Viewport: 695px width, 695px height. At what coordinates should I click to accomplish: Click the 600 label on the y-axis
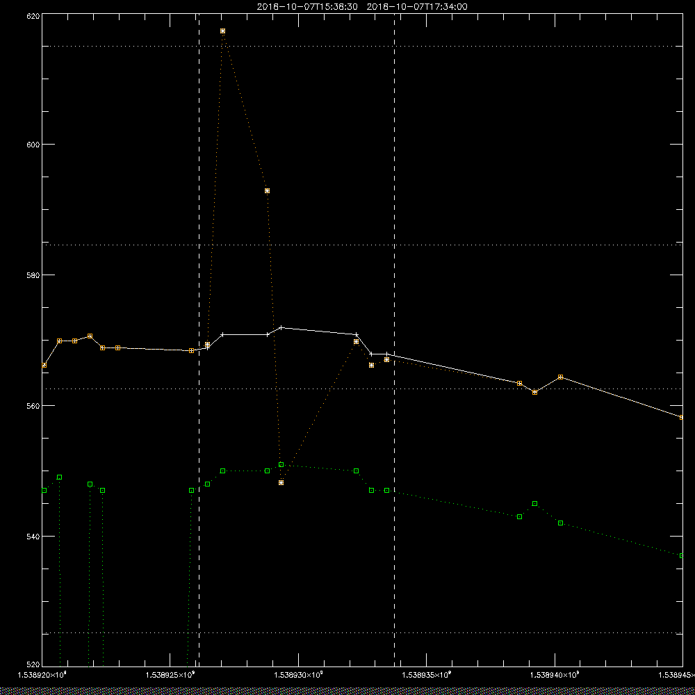pyautogui.click(x=33, y=145)
